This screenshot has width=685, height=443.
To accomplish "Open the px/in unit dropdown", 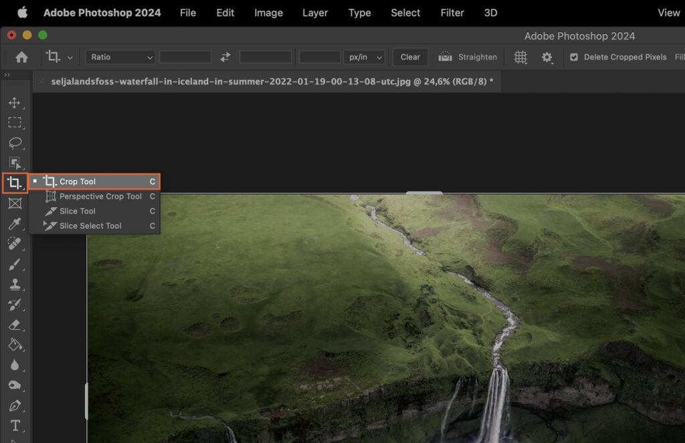I will pyautogui.click(x=365, y=57).
